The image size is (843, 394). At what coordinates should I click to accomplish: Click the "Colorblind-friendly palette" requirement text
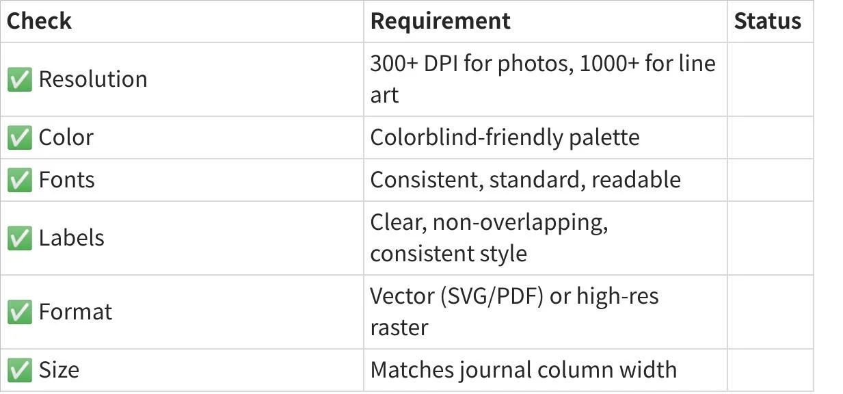[x=505, y=137]
